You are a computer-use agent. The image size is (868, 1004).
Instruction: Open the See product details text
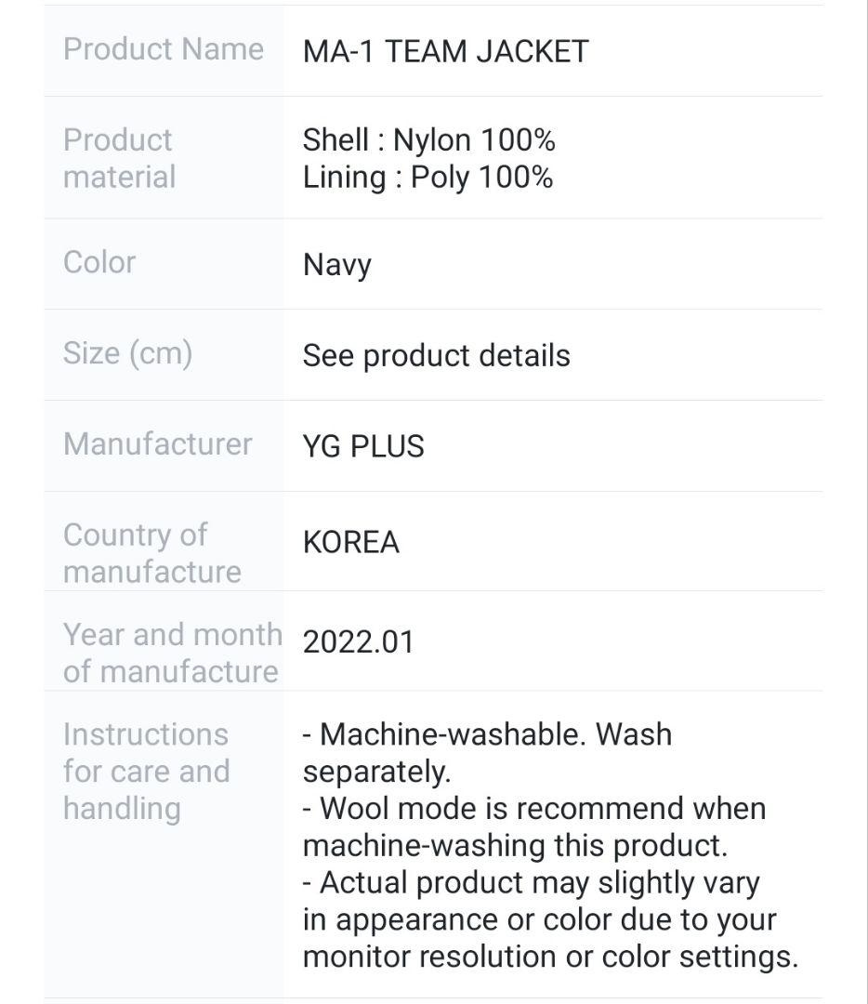[436, 355]
